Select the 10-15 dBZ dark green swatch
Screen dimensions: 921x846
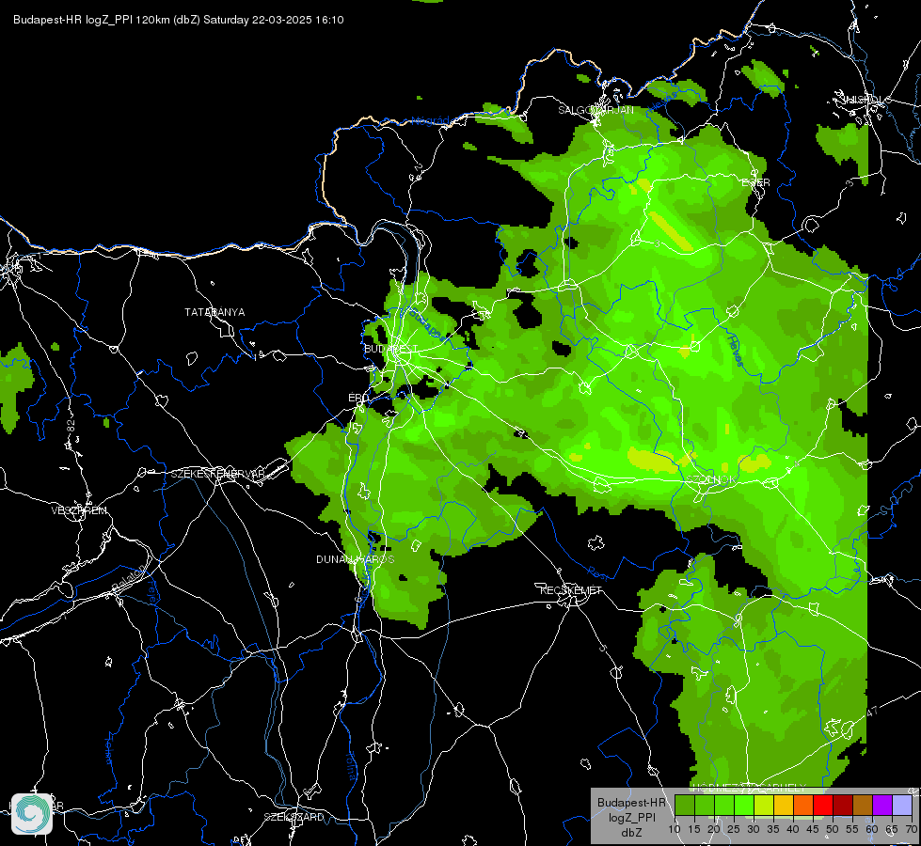685,805
